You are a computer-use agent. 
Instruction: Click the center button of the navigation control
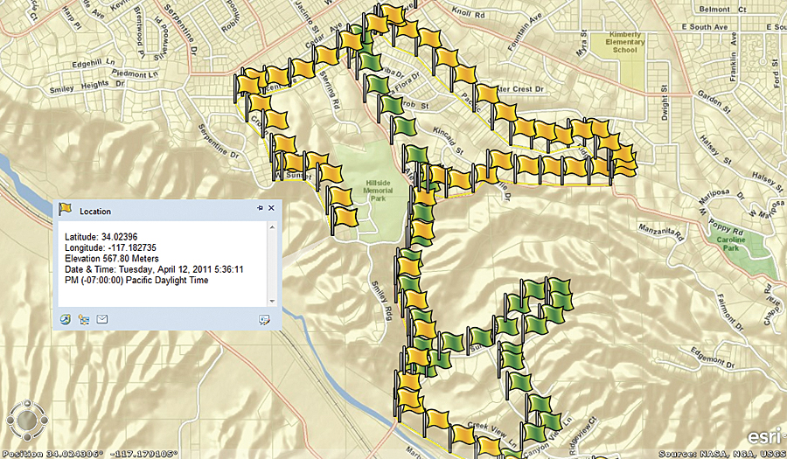(28, 421)
